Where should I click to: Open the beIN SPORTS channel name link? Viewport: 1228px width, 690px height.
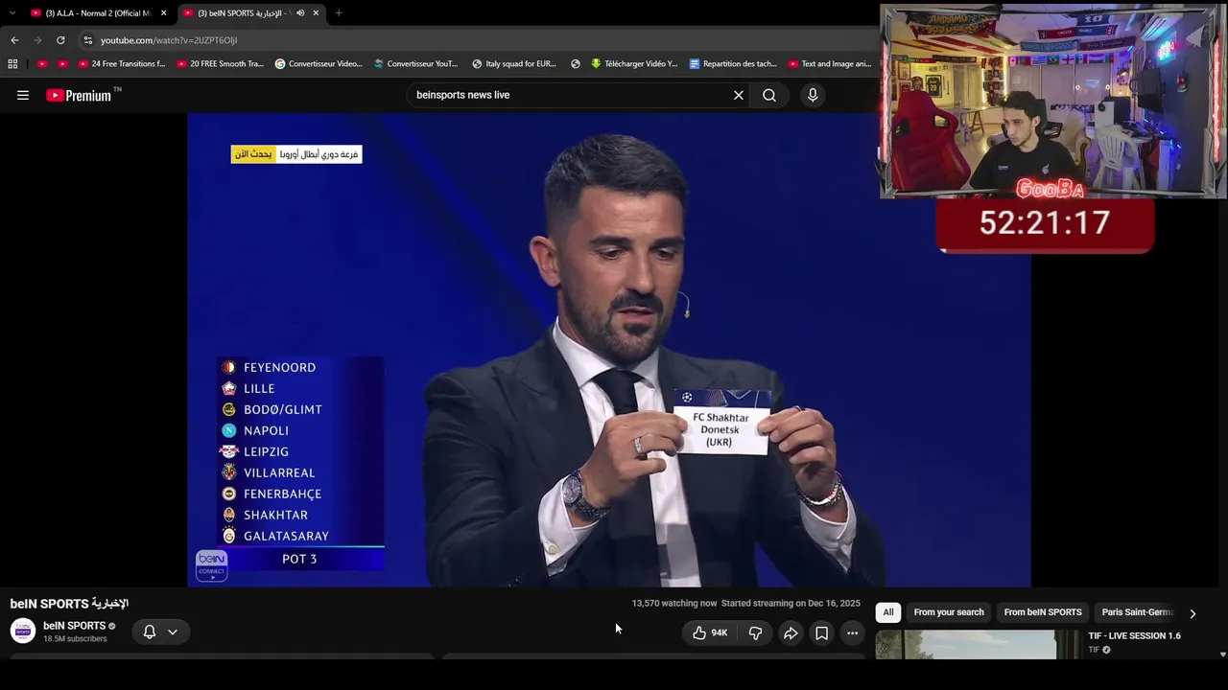click(74, 626)
